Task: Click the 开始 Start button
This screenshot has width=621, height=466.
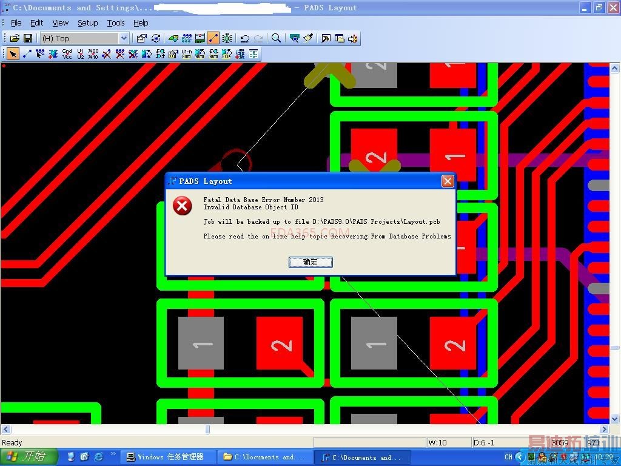Action: (x=28, y=457)
